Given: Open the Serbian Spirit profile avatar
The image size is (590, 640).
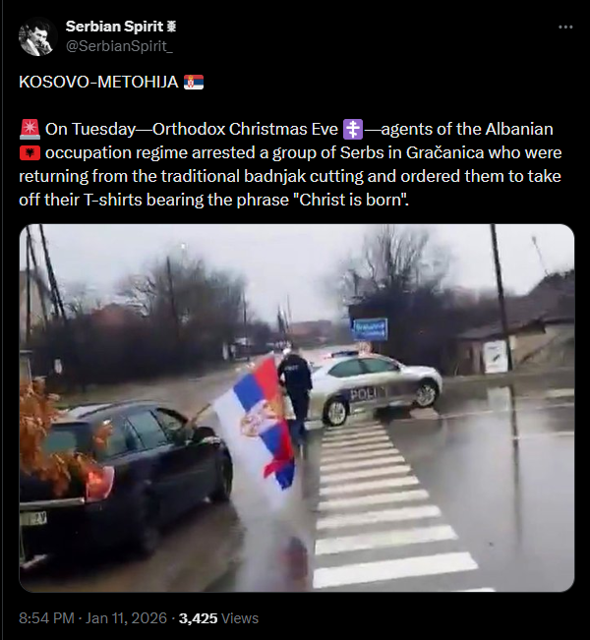Looking at the screenshot, I should coord(38,36).
